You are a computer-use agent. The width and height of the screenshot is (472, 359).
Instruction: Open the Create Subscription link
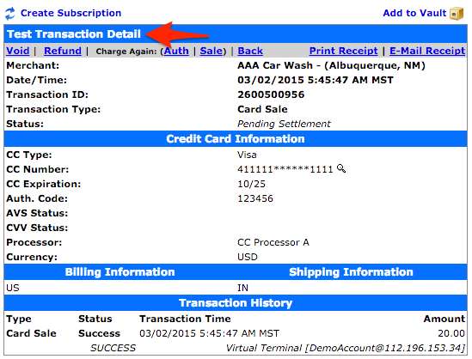70,13
